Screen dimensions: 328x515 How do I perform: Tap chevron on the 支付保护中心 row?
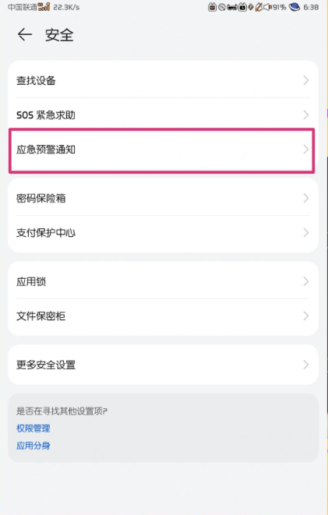(306, 233)
